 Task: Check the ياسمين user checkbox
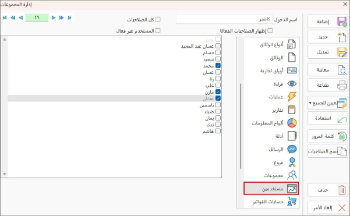[218, 105]
